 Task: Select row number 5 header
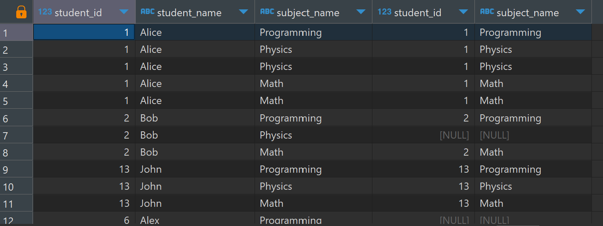click(x=16, y=101)
